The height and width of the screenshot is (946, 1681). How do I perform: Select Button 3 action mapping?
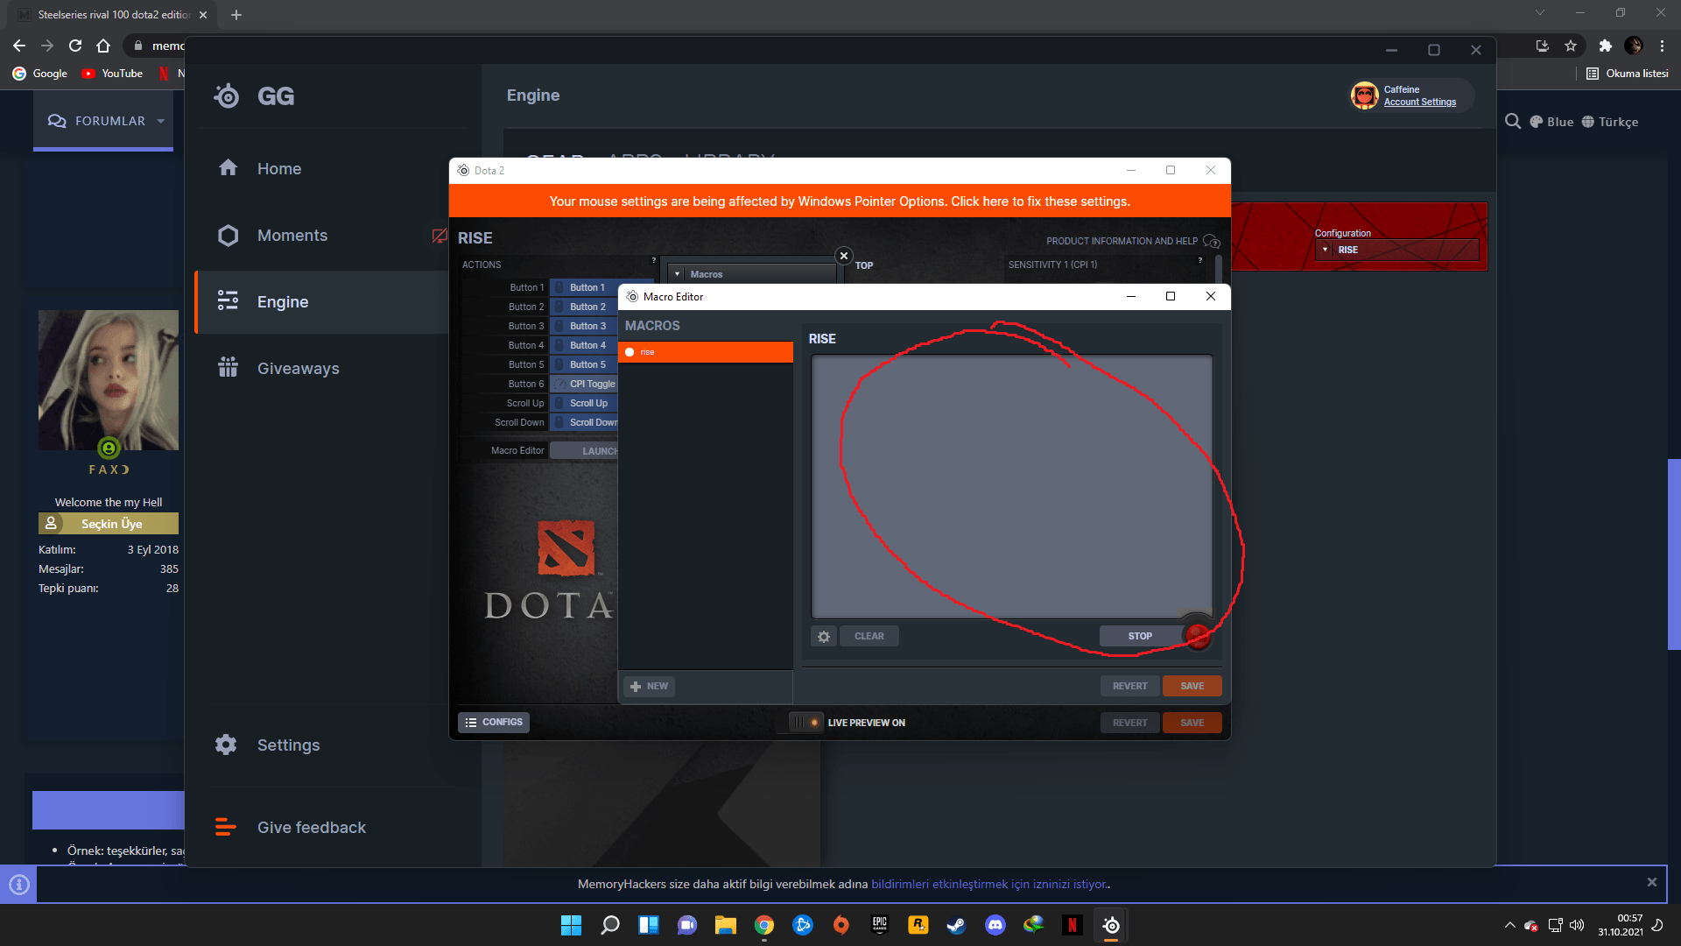585,326
